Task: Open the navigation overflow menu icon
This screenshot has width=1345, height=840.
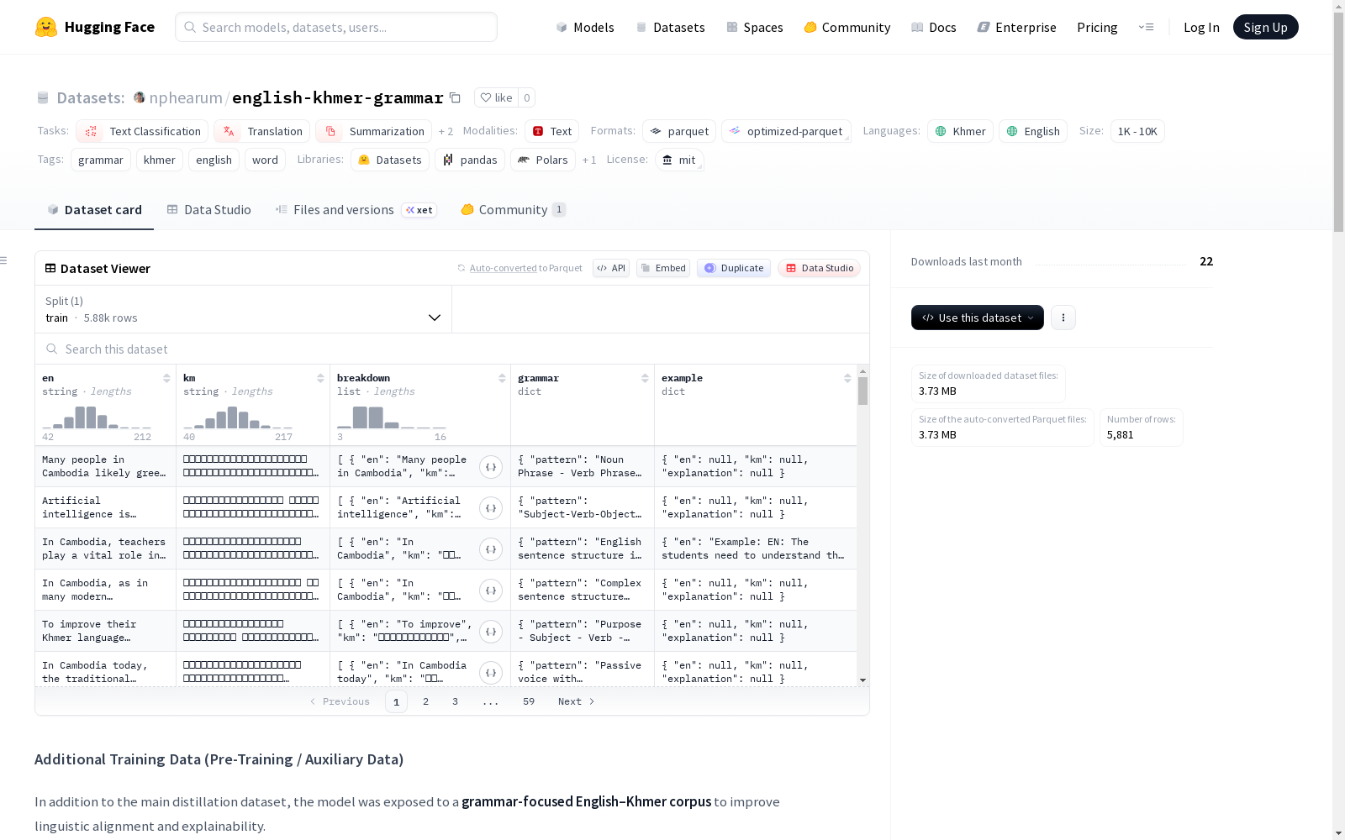Action: 1146,27
